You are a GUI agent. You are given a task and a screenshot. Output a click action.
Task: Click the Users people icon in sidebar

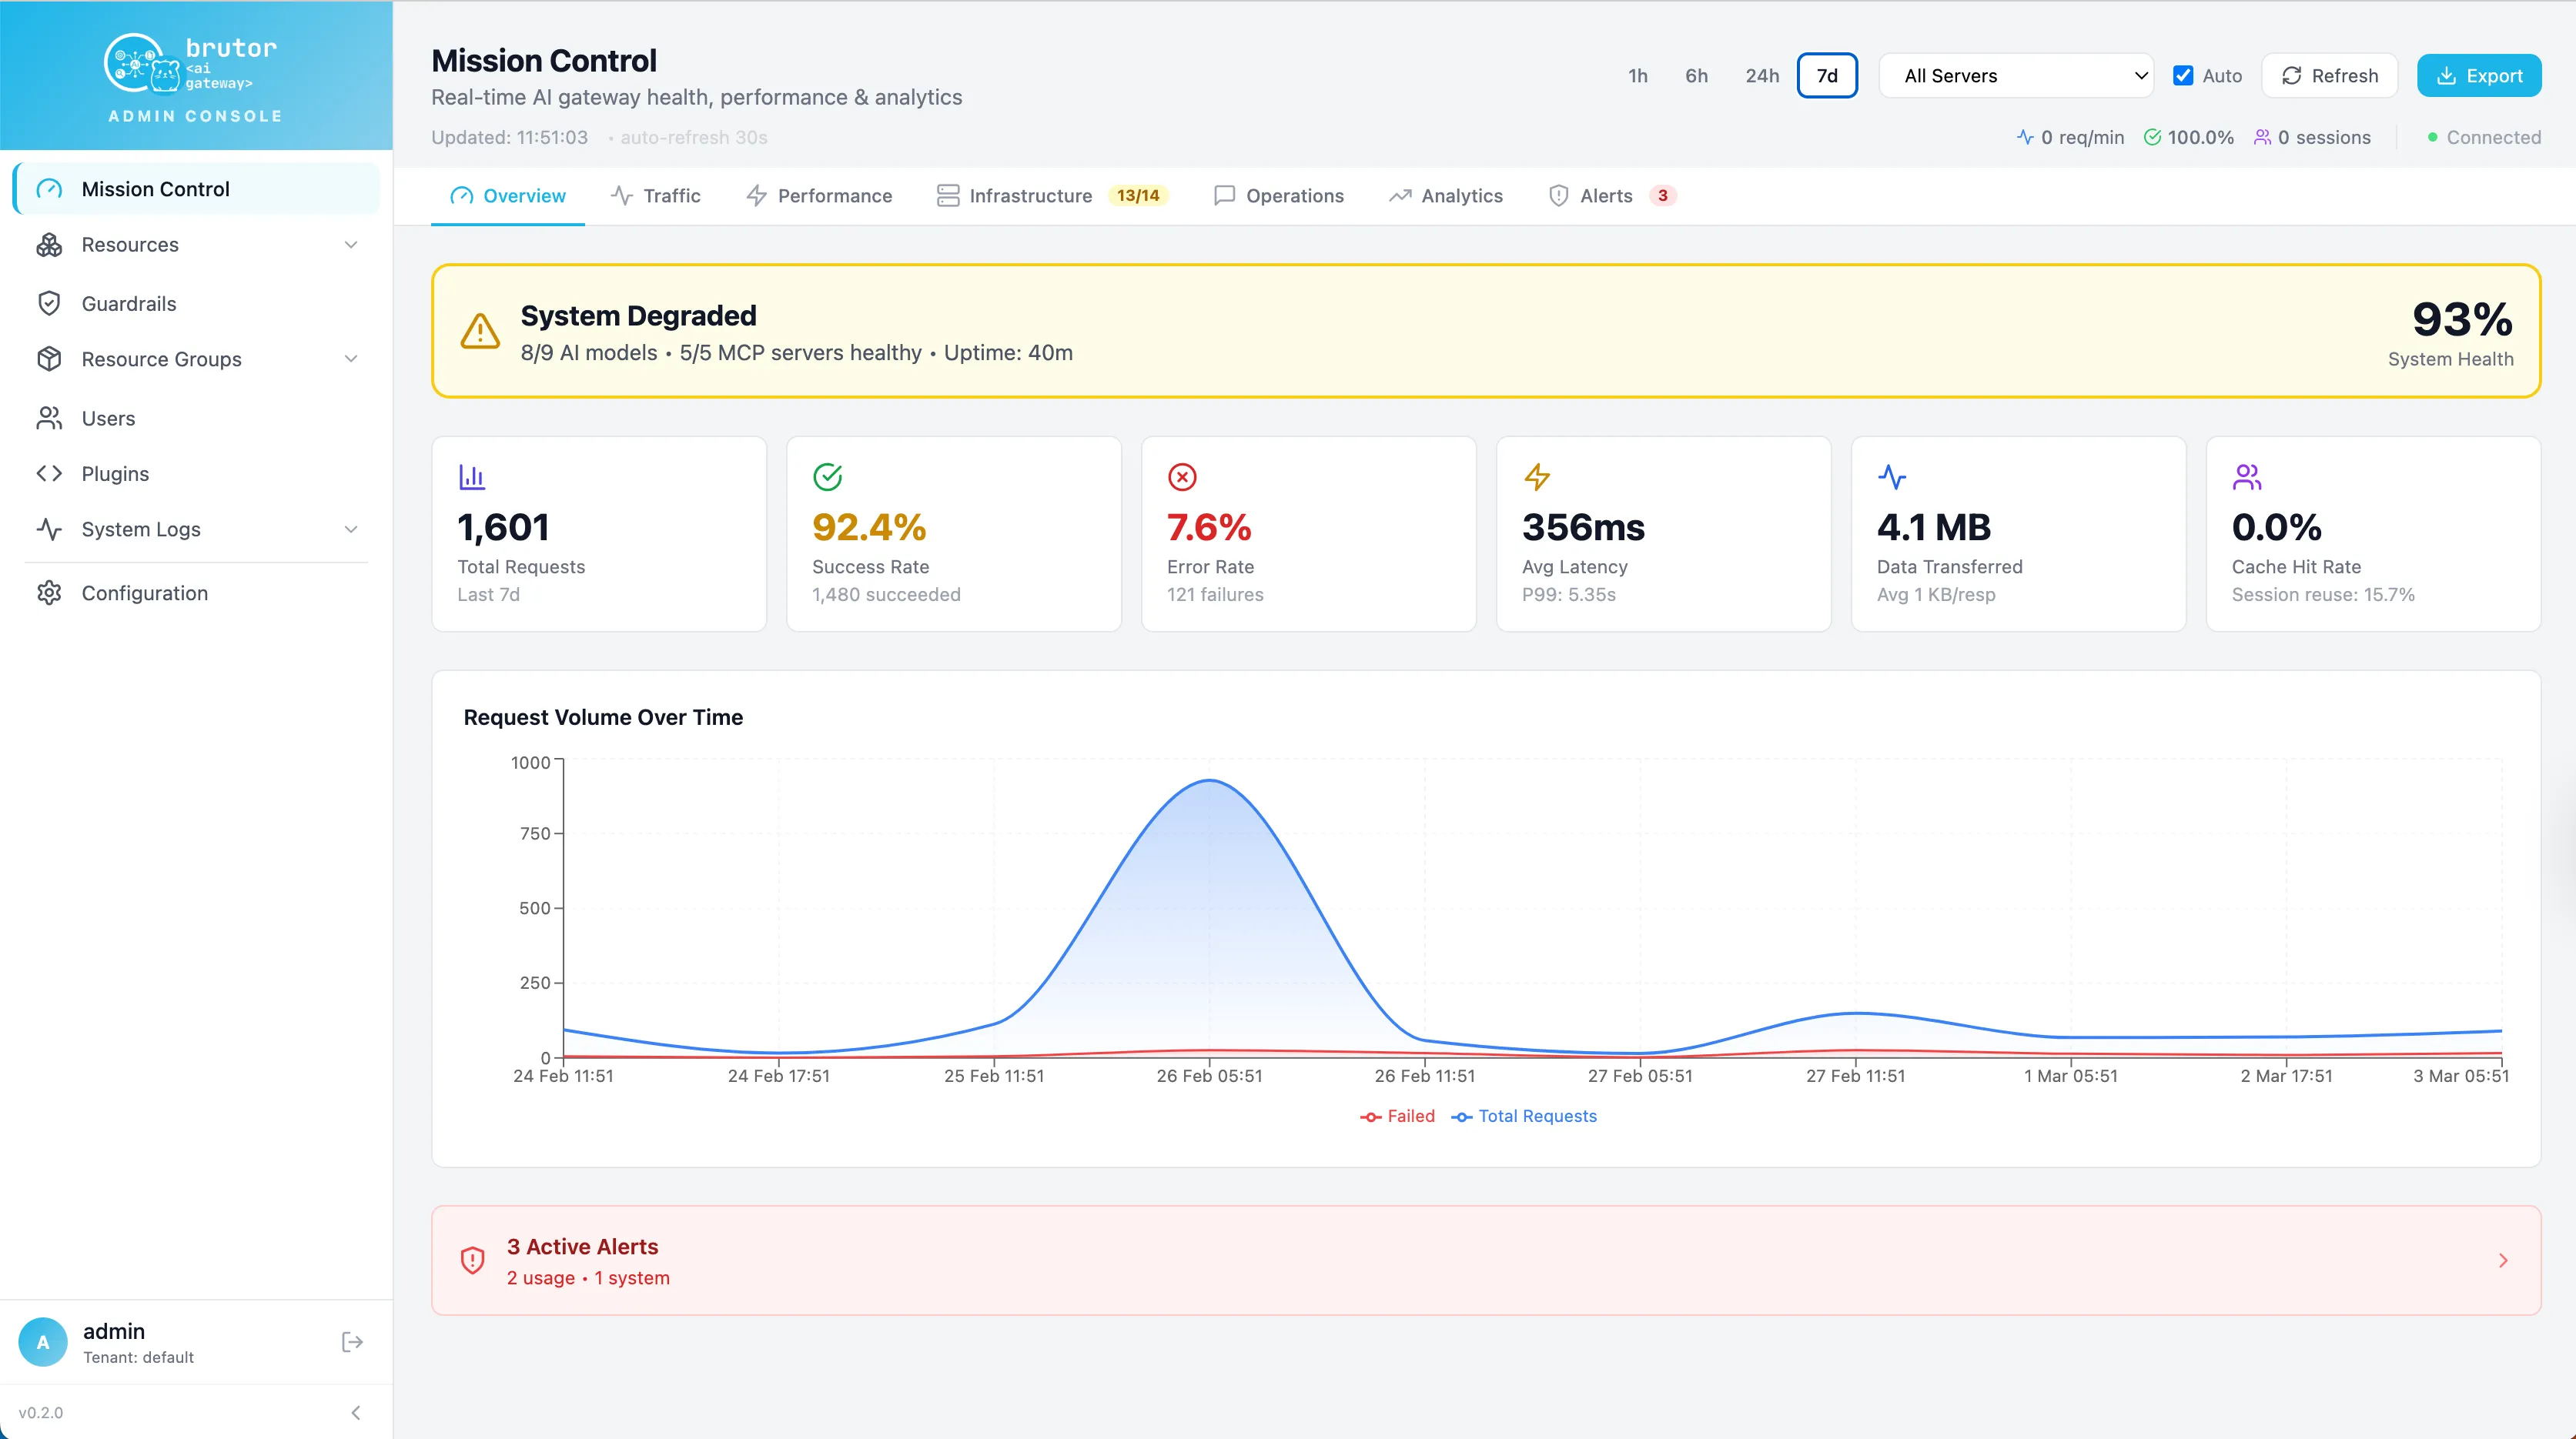49,418
